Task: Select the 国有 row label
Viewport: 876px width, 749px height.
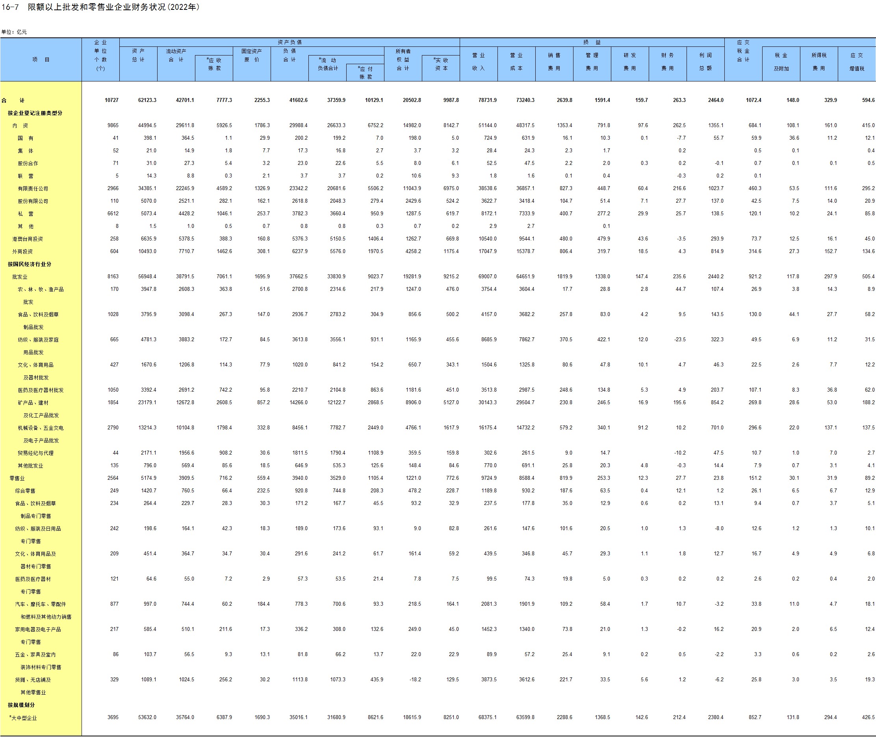Action: (25, 138)
